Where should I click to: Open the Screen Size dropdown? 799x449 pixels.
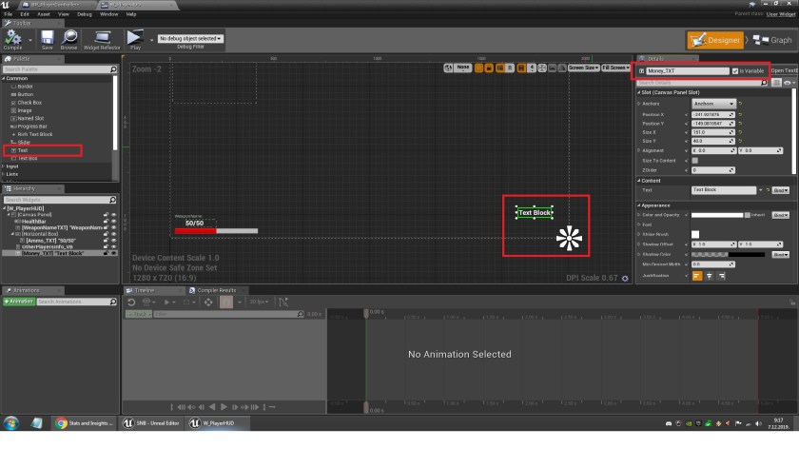coord(583,68)
